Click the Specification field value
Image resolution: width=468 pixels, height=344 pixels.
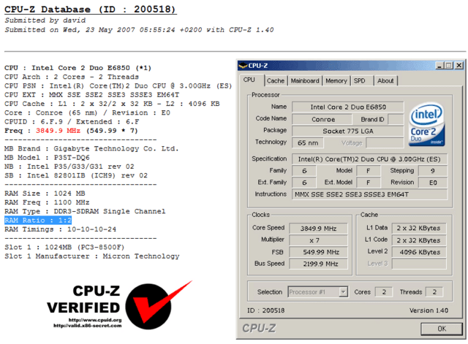[x=369, y=159]
